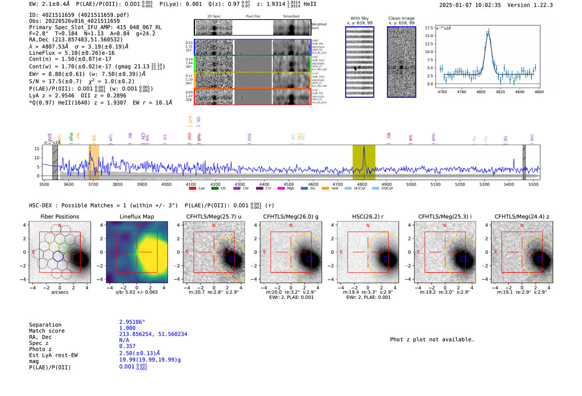
Task: Select the orange-bordered fiber 2D spectrum row
Action: coord(252,80)
